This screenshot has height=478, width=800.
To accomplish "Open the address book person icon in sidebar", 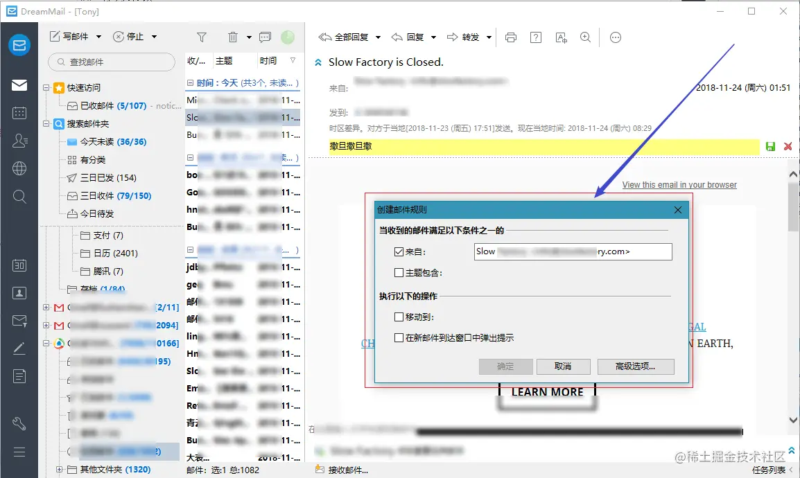I will pos(19,293).
